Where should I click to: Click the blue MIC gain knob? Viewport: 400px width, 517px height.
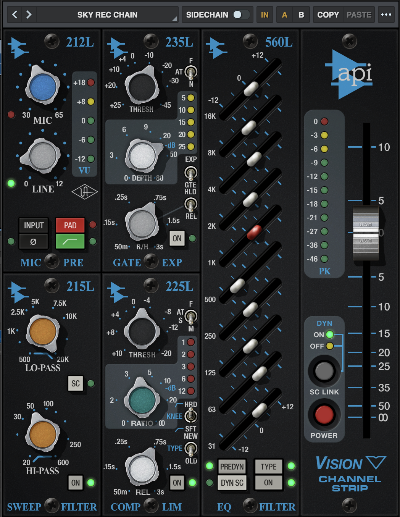tap(43, 87)
